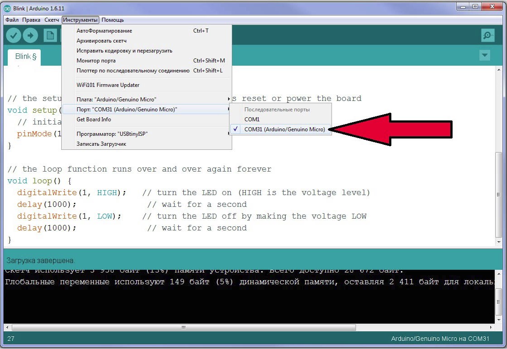This screenshot has height=349, width=507.
Task: Open the Файл menu
Action: (12, 20)
